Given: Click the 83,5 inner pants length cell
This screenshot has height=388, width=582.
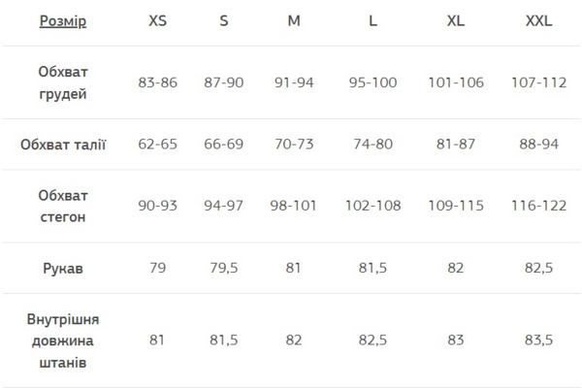Looking at the screenshot, I should (538, 339).
